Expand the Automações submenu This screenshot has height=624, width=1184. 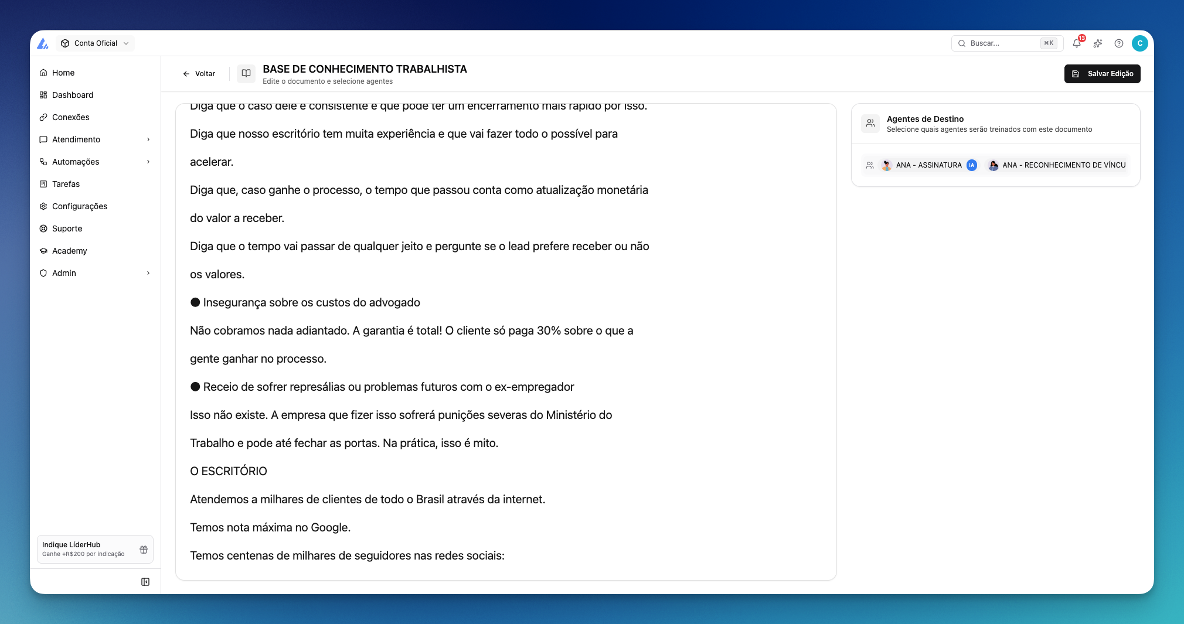[x=148, y=162]
